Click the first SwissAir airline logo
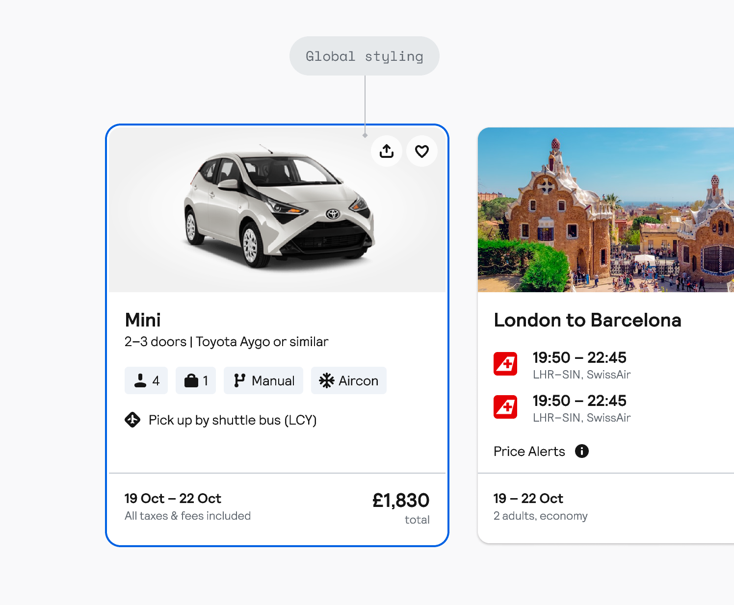The width and height of the screenshot is (734, 605). pyautogui.click(x=505, y=364)
